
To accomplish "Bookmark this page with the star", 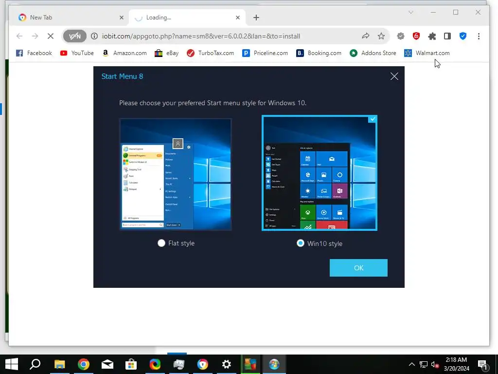I will pyautogui.click(x=381, y=36).
